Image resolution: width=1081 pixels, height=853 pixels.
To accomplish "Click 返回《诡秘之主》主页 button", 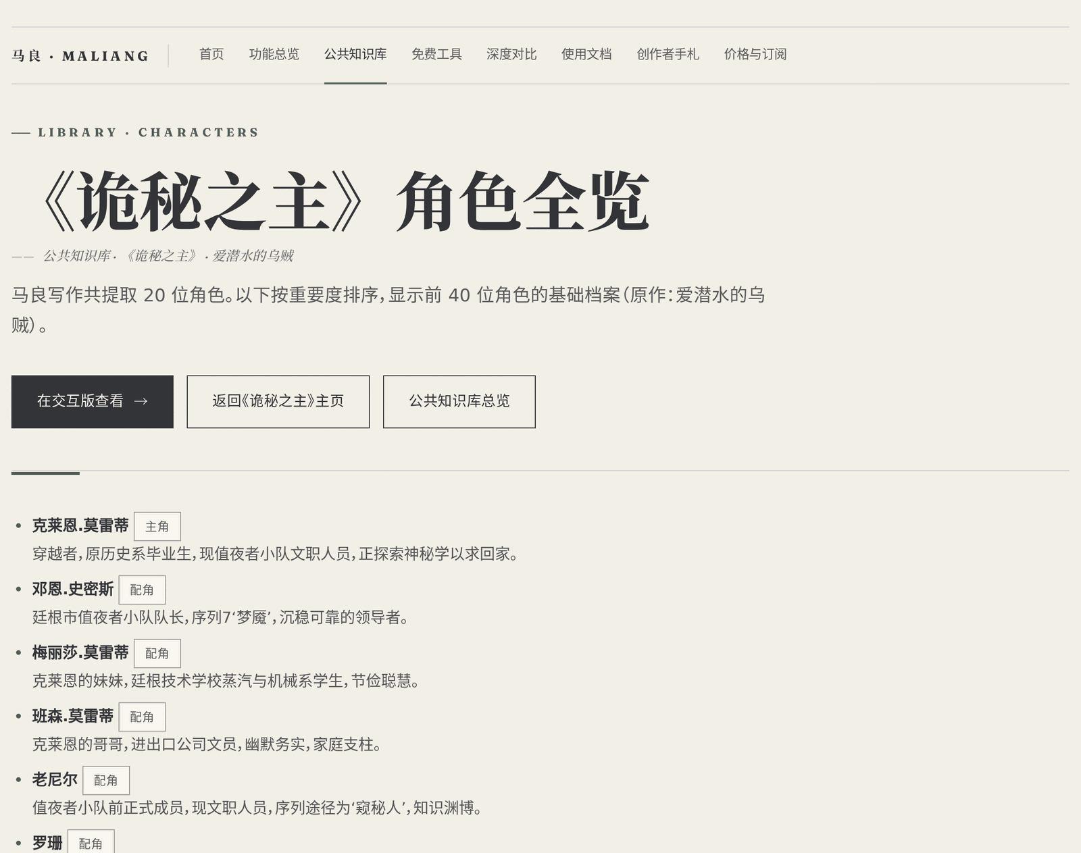I will point(278,402).
